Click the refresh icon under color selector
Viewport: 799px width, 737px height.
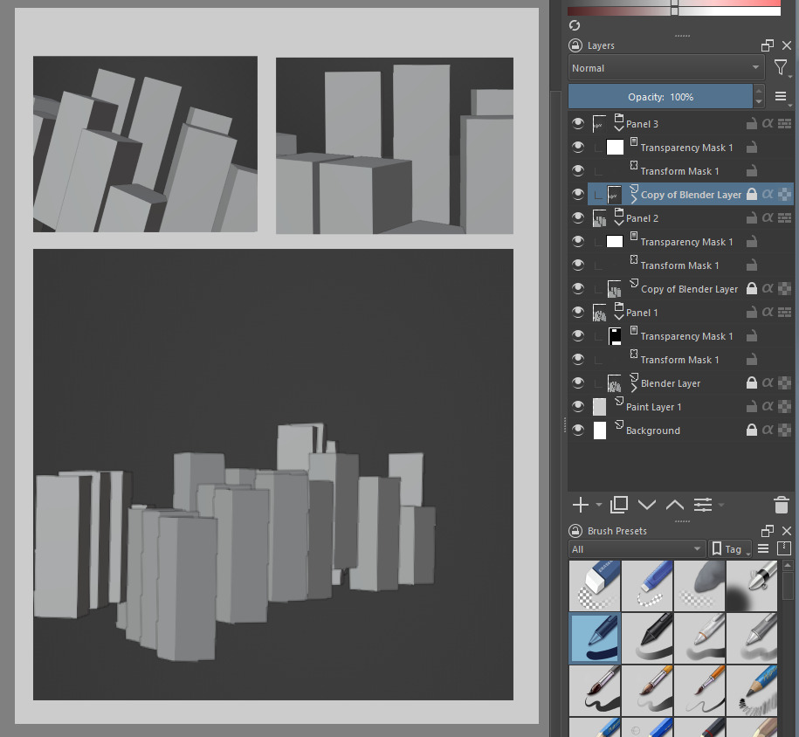(x=575, y=25)
